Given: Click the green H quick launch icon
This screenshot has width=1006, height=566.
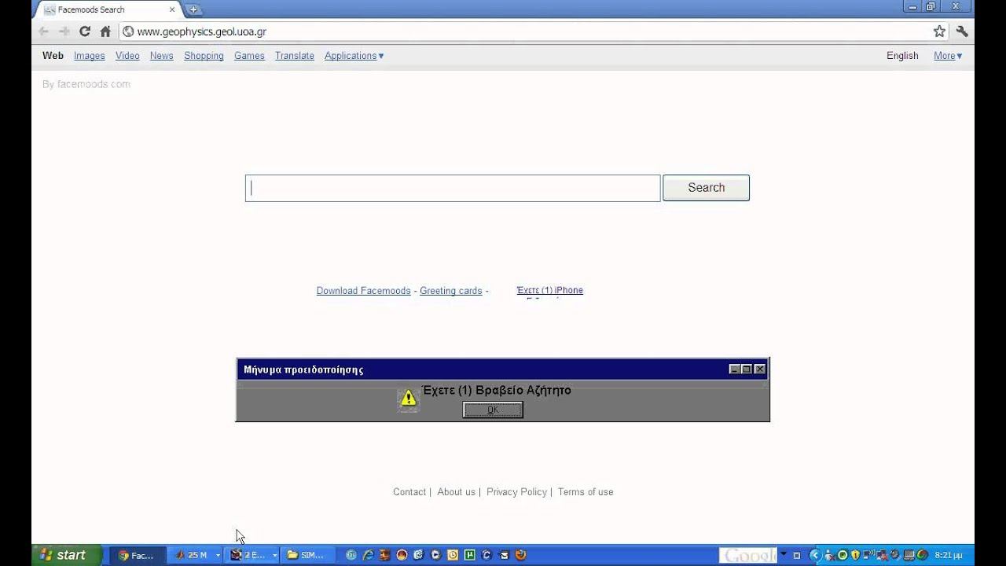Looking at the screenshot, I should click(471, 555).
